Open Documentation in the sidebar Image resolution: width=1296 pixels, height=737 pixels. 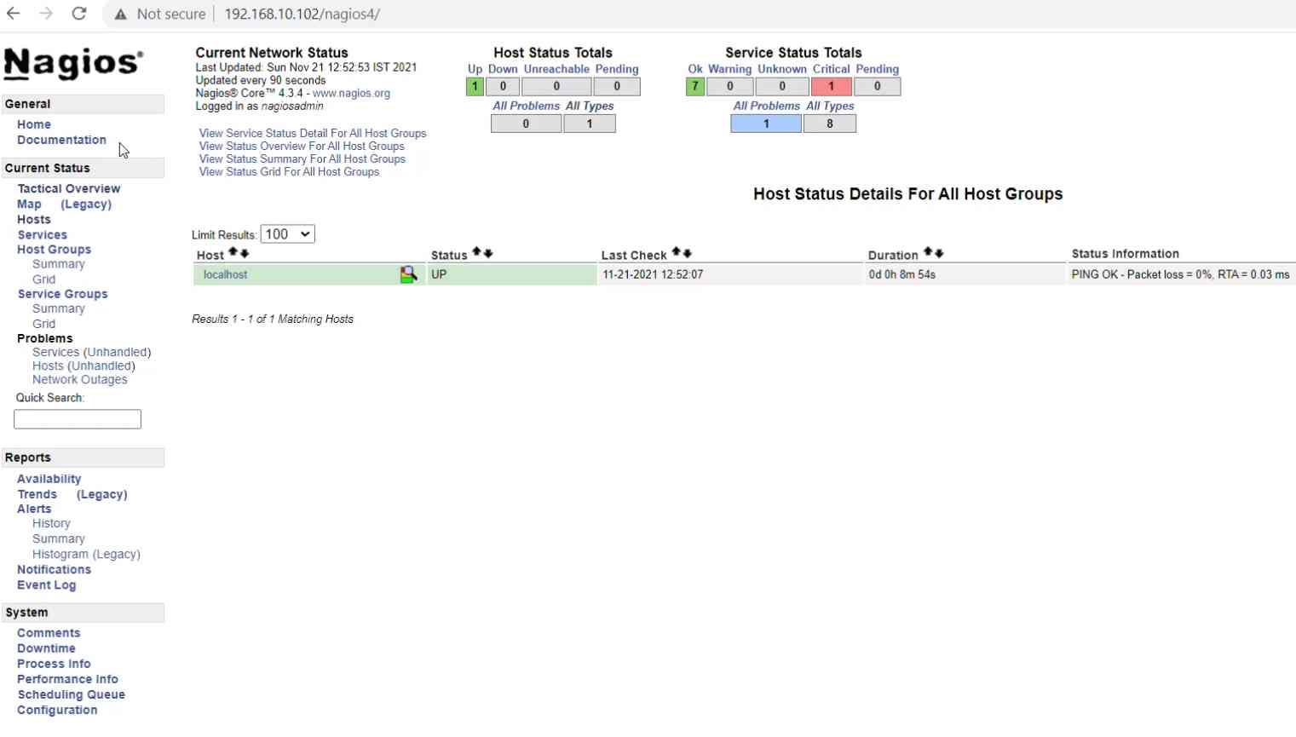point(61,140)
